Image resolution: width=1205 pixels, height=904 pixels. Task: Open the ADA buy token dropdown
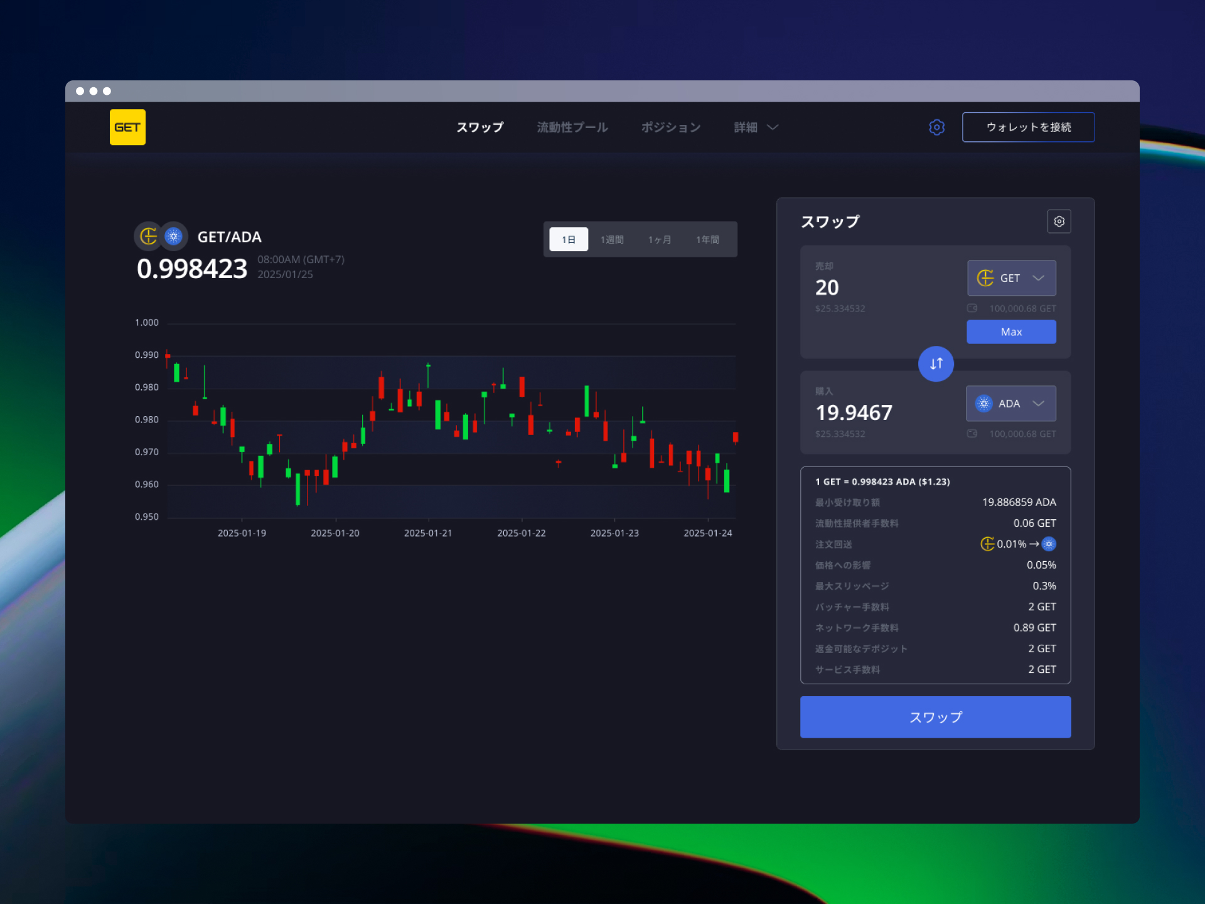(x=1010, y=404)
